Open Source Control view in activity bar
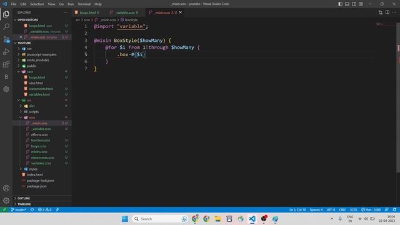400x225 pixels. (6, 39)
